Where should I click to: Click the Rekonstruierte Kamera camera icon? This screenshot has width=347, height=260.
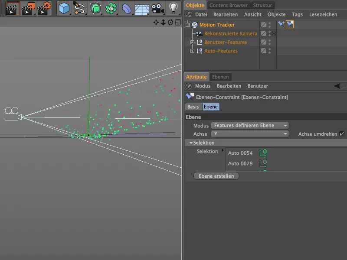tap(199, 34)
